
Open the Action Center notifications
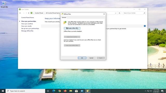point(162,91)
